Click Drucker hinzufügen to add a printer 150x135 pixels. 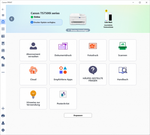pos(78,30)
